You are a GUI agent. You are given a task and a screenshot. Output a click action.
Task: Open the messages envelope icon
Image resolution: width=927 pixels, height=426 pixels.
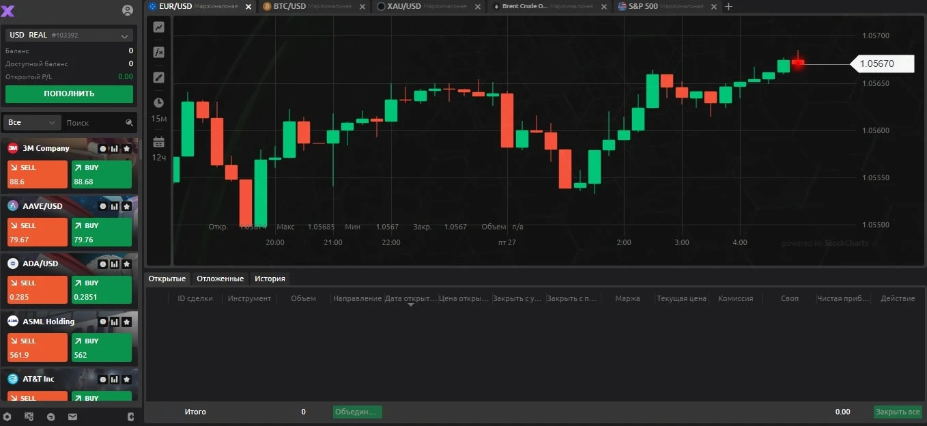72,416
